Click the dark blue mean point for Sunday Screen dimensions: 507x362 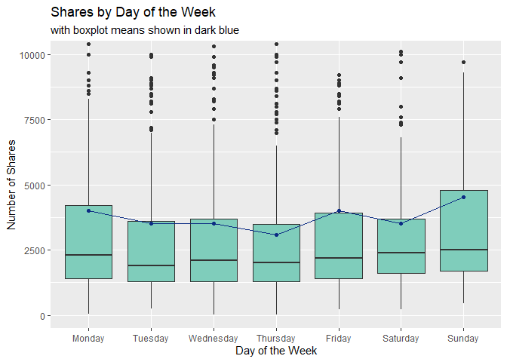pyautogui.click(x=463, y=197)
